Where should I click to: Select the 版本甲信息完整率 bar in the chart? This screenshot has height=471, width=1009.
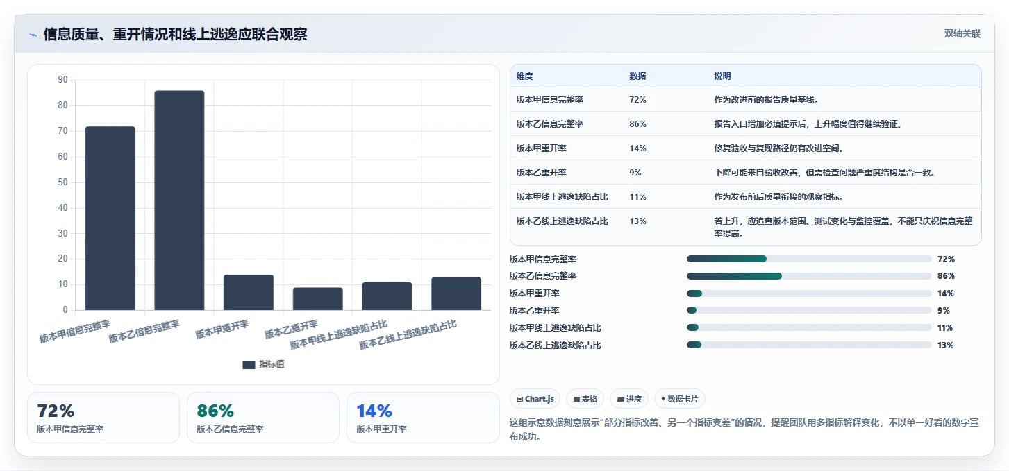coord(110,219)
